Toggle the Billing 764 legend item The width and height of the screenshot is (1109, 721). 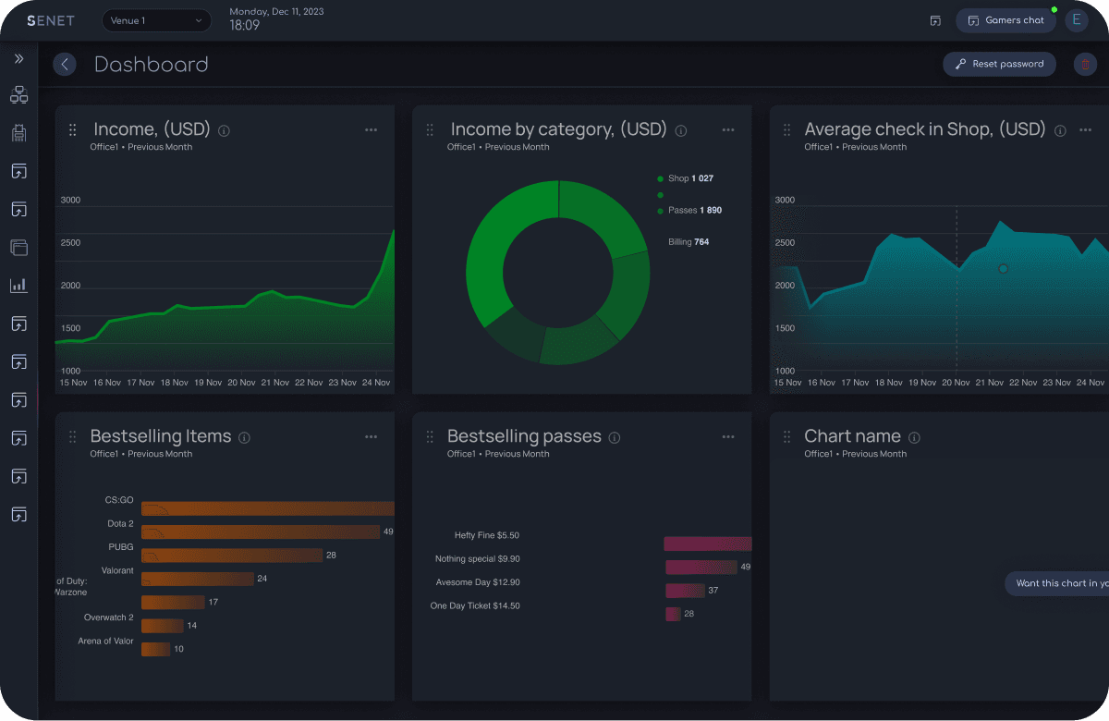click(x=689, y=242)
